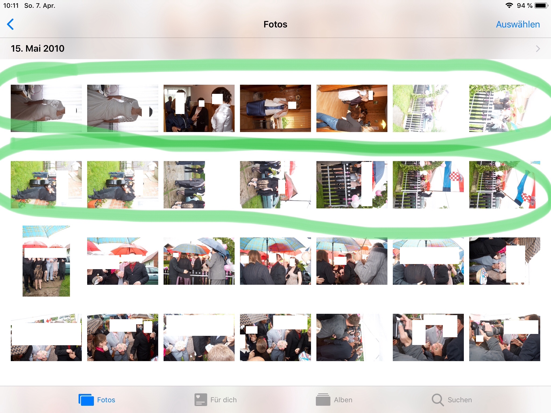Switch to the Für dich tab label
Image resolution: width=551 pixels, height=413 pixels.
(223, 400)
